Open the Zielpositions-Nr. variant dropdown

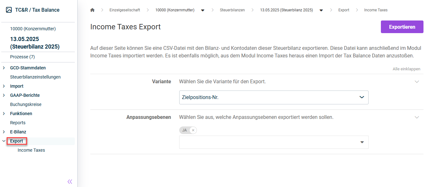(274, 97)
